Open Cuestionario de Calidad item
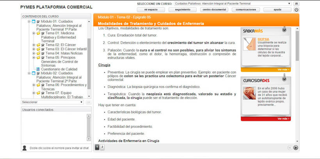Image resolution: width=320 pixels, height=159 pixels. click(59, 69)
